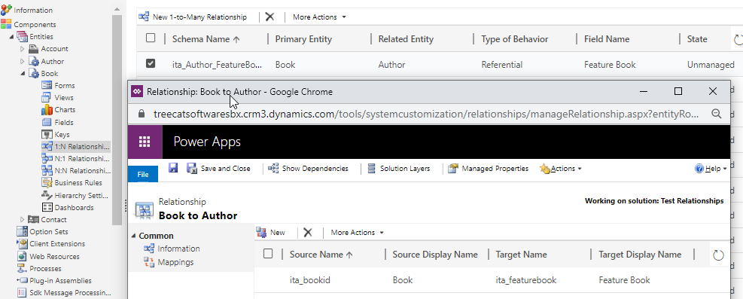Open the Actions dropdown menu
Image resolution: width=743 pixels, height=299 pixels.
pyautogui.click(x=561, y=168)
